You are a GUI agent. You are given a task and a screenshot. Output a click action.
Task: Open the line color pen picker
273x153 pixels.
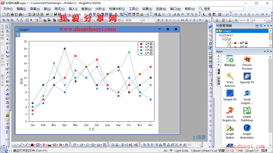tap(230, 20)
